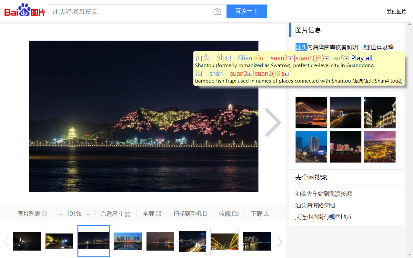
Task: Zoom in with the plus control
Action: tap(61, 213)
